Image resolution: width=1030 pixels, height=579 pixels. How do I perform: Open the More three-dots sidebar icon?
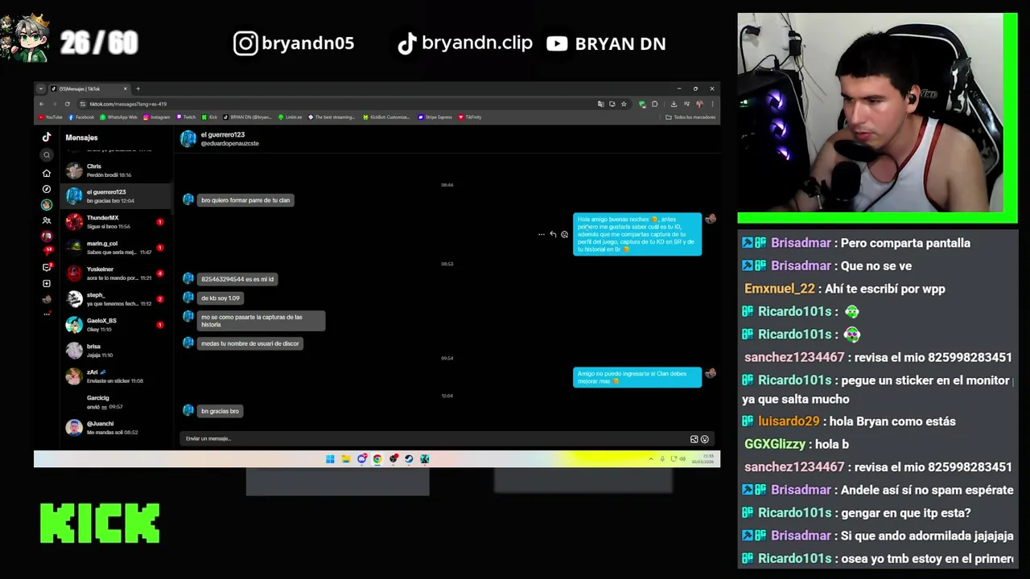[x=47, y=314]
